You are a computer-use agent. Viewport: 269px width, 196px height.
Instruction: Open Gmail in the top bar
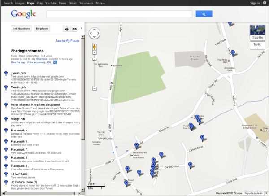(72, 3)
